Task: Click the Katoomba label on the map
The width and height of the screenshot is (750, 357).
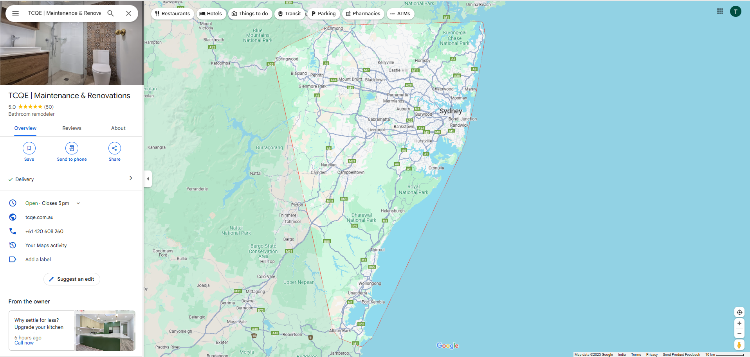Action: [x=220, y=63]
